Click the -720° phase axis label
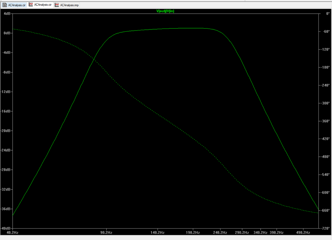The image size is (332, 240). [x=326, y=228]
